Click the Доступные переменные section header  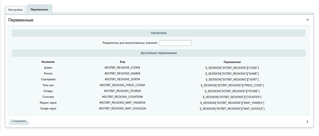(159, 53)
